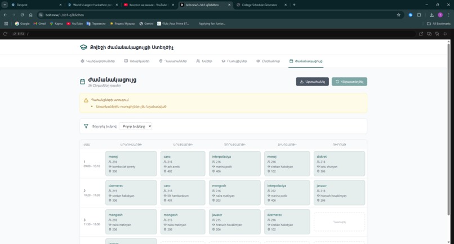Open the Перевести translate bookmark
The height and width of the screenshot is (244, 454).
96,24
